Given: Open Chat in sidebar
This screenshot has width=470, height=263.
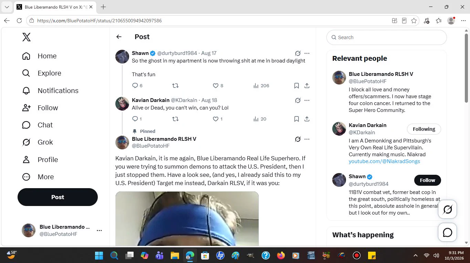Looking at the screenshot, I should pos(38,125).
